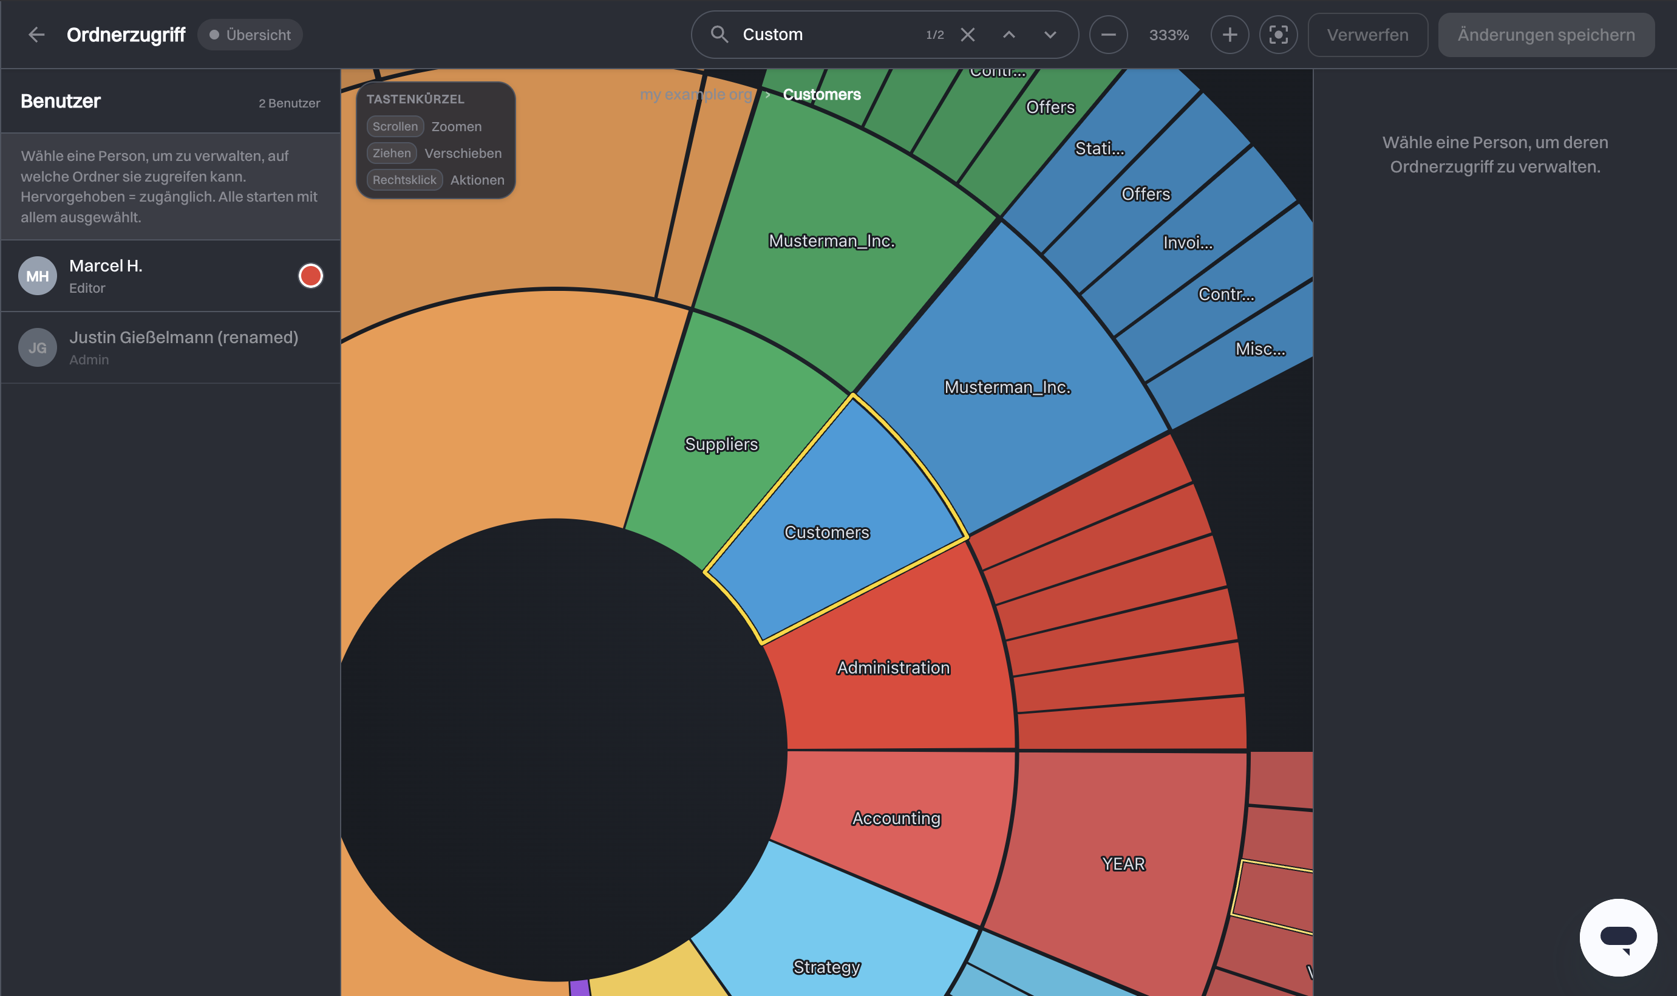This screenshot has width=1677, height=996.
Task: Click the MH avatar
Action: coord(38,276)
